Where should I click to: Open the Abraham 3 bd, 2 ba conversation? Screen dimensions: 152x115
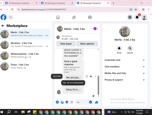tap(26, 45)
